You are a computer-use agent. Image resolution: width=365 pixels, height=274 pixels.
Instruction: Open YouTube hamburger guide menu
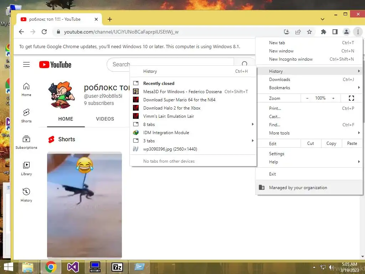(26, 64)
